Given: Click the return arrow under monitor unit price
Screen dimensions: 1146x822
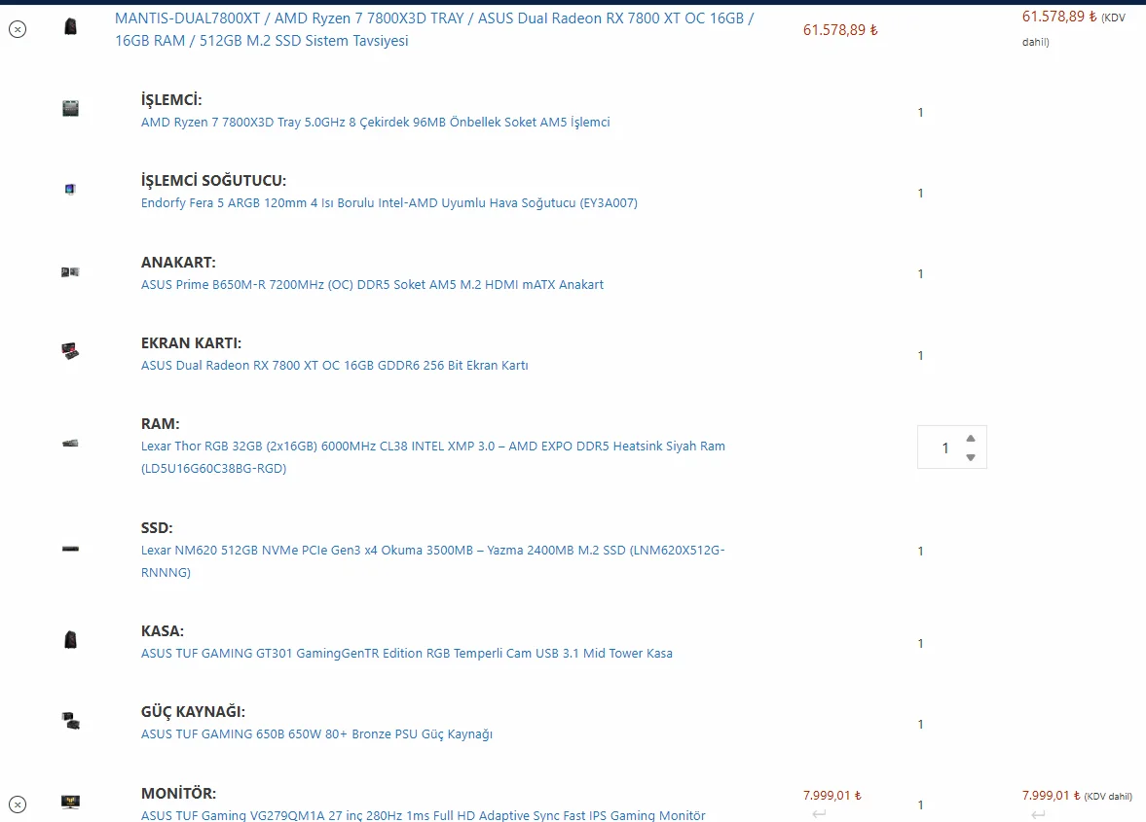Looking at the screenshot, I should point(819,813).
